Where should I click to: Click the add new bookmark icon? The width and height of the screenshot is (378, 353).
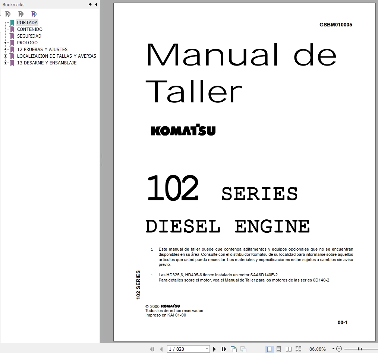21,14
